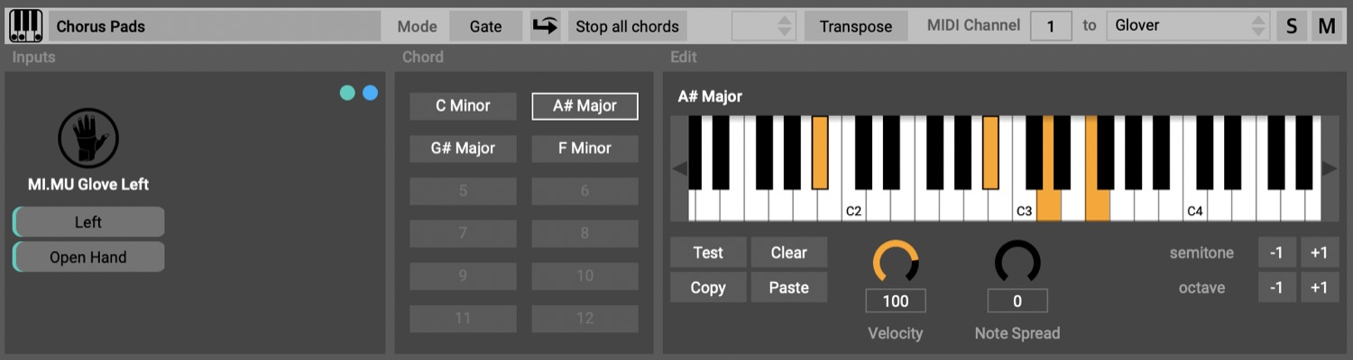
Task: Shift keyboard view left with arrow
Action: point(680,168)
